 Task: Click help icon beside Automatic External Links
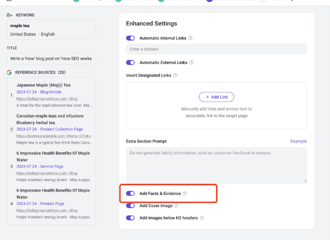pos(191,63)
